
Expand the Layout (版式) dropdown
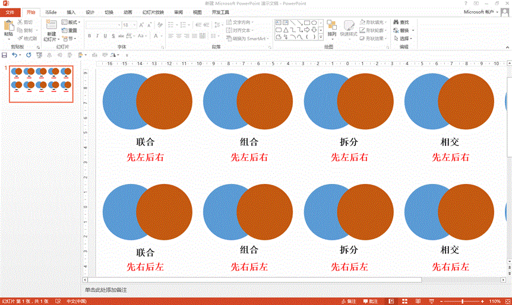(x=81, y=23)
